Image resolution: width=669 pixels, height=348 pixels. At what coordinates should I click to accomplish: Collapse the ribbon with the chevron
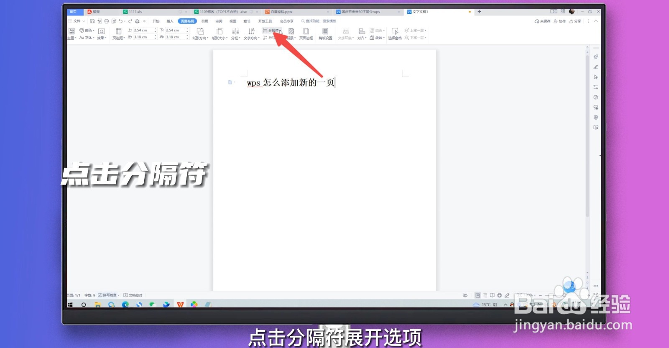(x=596, y=21)
